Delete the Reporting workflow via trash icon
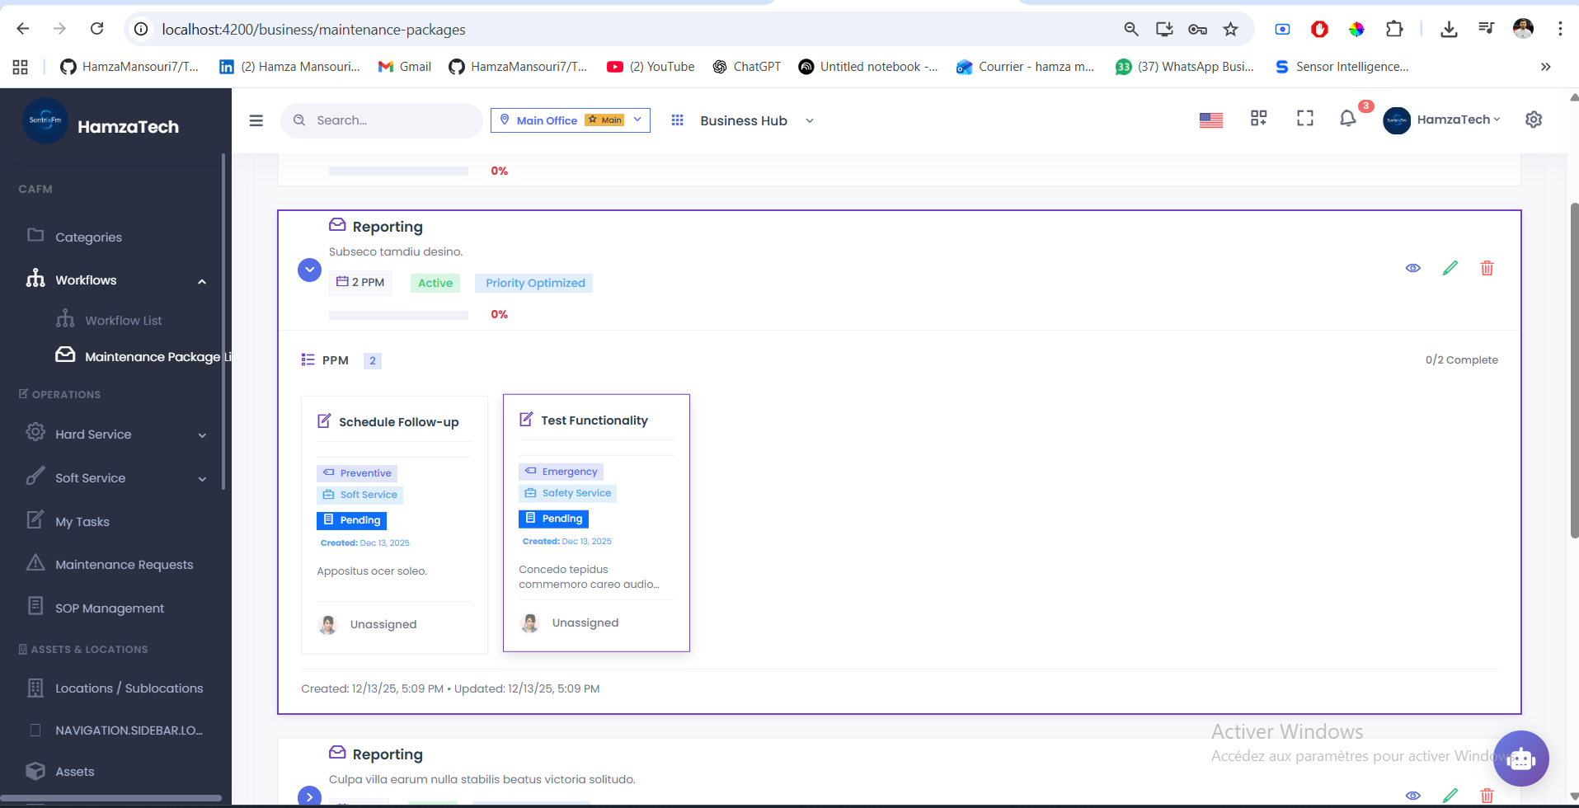The width and height of the screenshot is (1579, 808). 1486,268
